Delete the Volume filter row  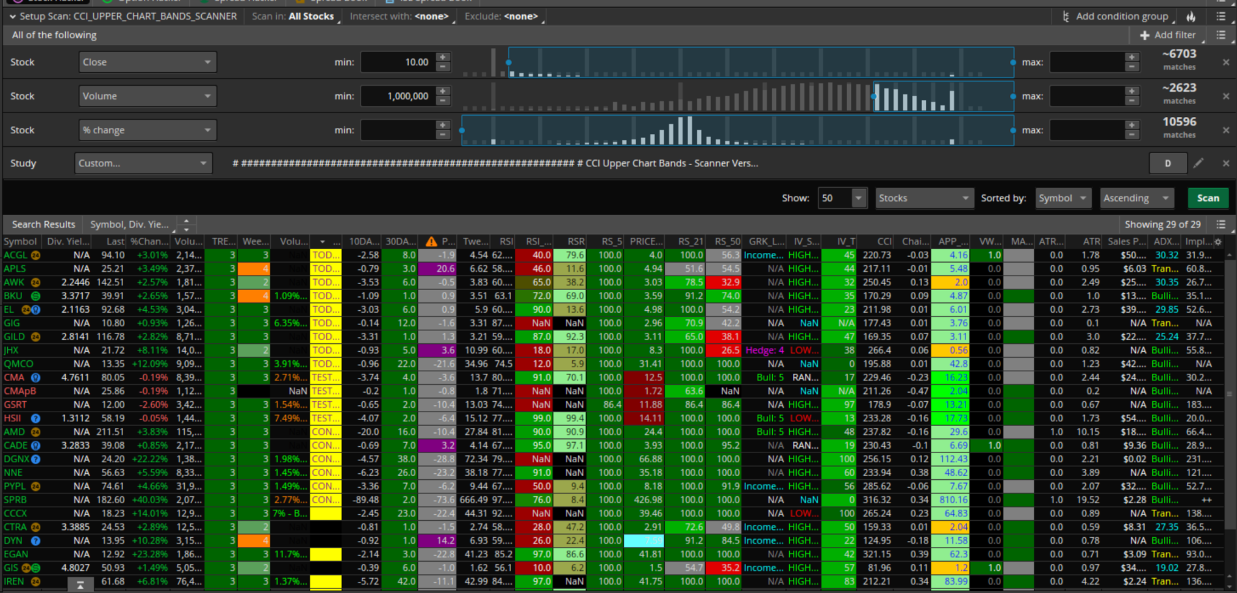(1226, 96)
